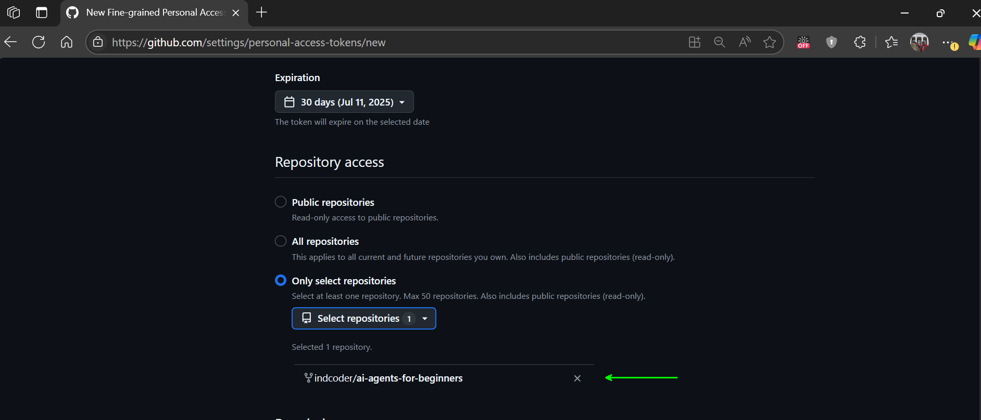Screen dimensions: 981x420
Task: Click the read aloud icon
Action: click(x=745, y=42)
